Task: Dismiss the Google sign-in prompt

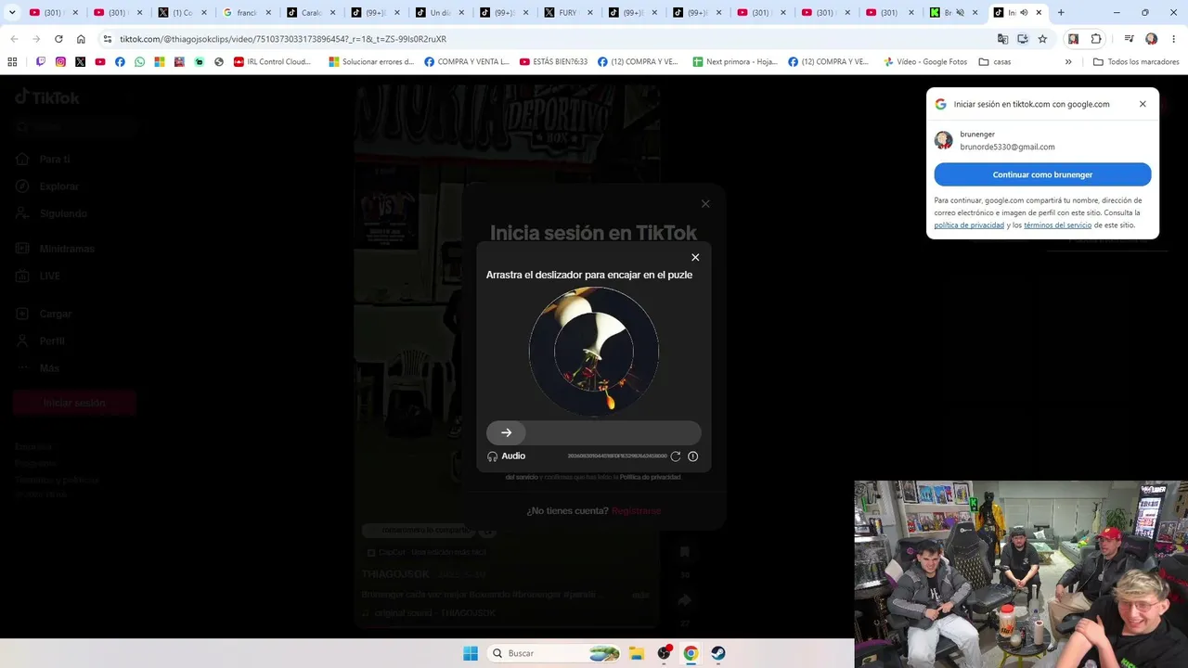Action: 1143,104
